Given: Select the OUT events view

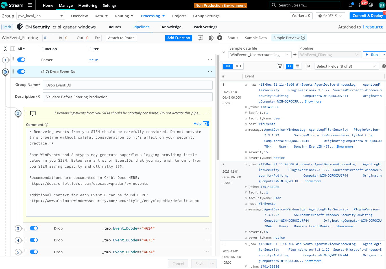Looking at the screenshot, I should tap(238, 66).
